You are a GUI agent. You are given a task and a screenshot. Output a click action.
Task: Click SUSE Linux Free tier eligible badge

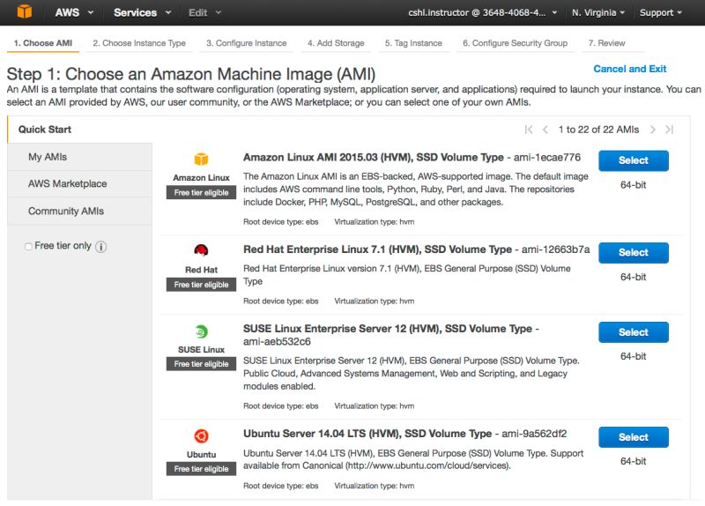pos(201,364)
